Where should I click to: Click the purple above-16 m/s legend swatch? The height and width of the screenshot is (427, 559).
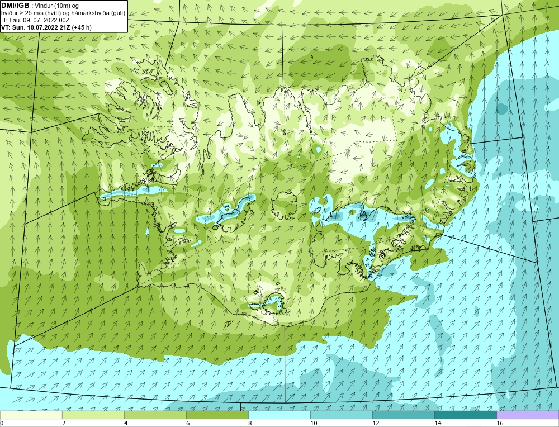[x=528, y=415]
